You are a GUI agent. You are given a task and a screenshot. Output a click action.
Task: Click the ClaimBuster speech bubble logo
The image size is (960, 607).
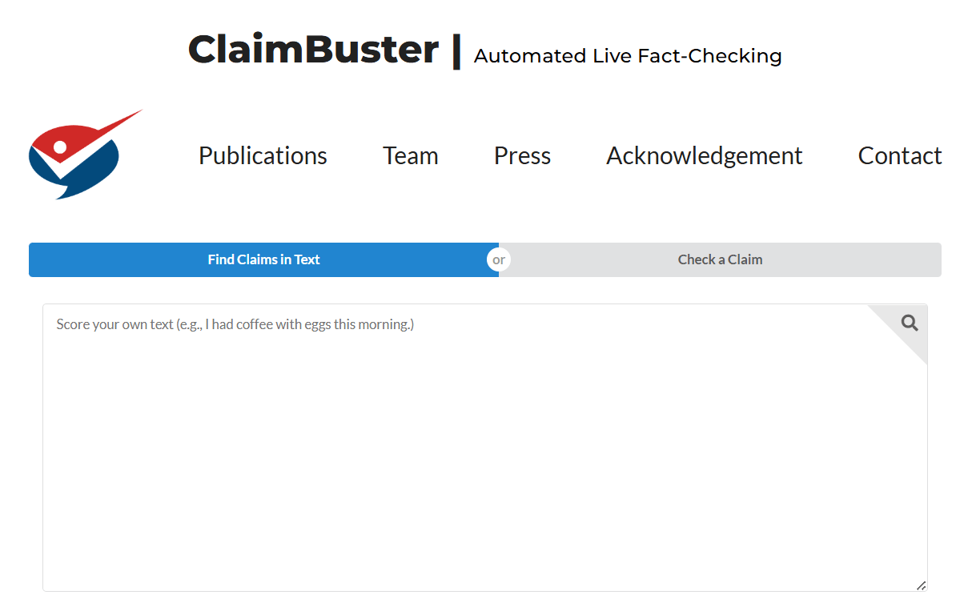(85, 155)
